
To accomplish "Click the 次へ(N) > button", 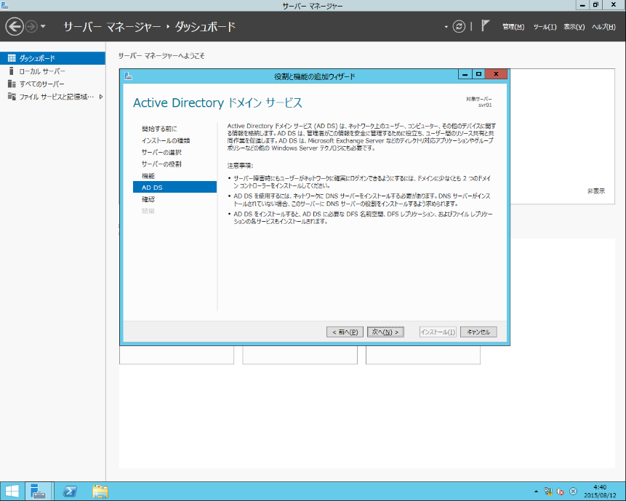I will pyautogui.click(x=385, y=332).
